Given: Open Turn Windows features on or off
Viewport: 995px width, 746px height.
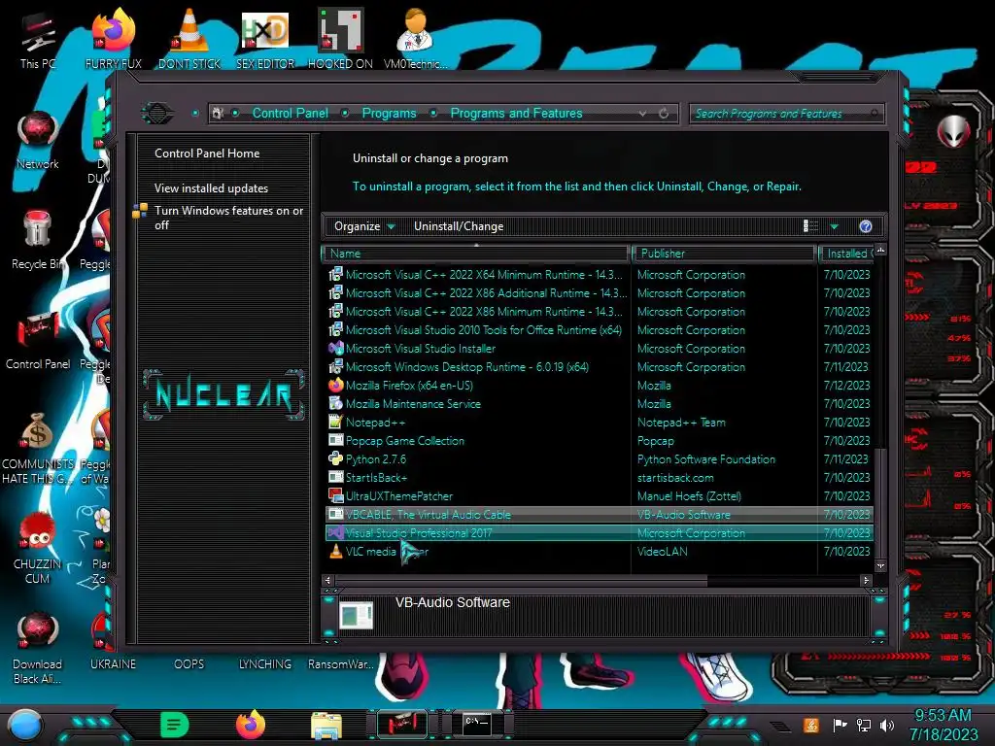Looking at the screenshot, I should tap(229, 218).
